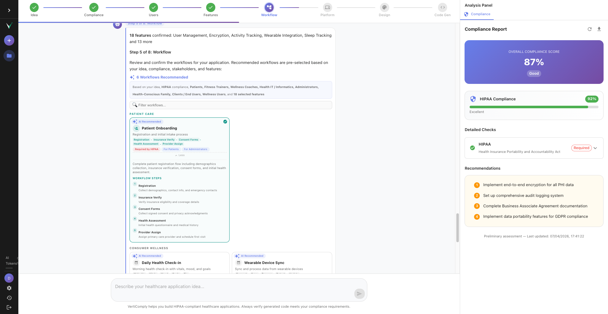The width and height of the screenshot is (608, 314).
Task: Switch to the Compliance tab in Analysis Panel
Action: (477, 14)
